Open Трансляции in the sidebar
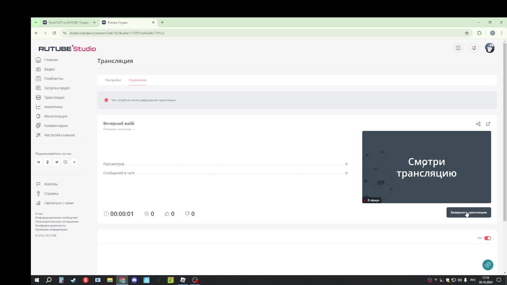The height and width of the screenshot is (285, 507). point(54,97)
